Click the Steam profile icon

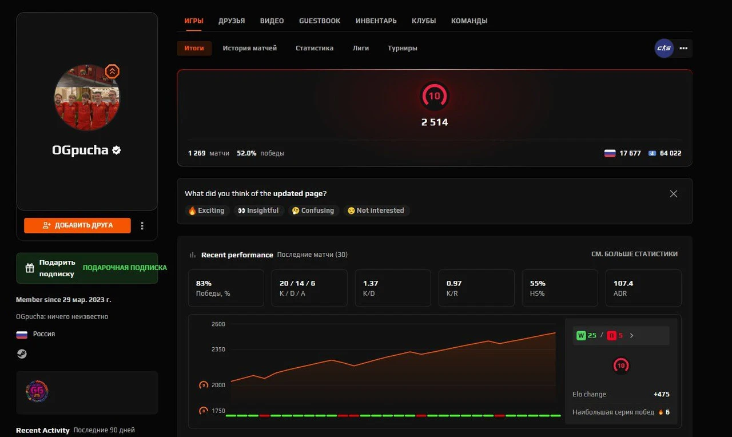[x=22, y=354]
